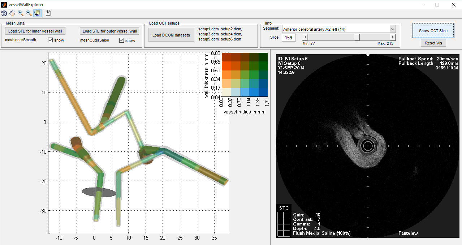462x245 pixels.
Task: Uncheck show for meshInnerSmooth
Action: (x=51, y=40)
